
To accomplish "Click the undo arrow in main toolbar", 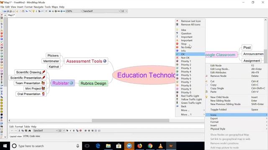I will [x=27, y=11].
